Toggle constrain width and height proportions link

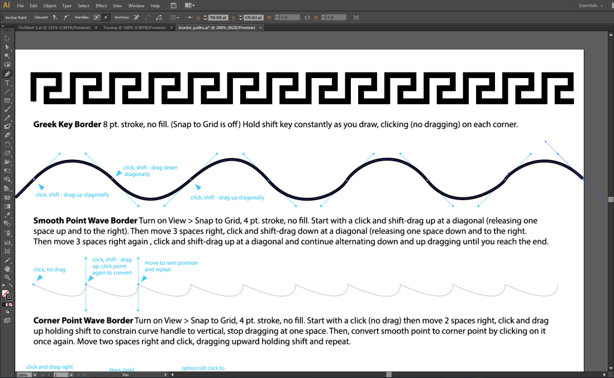click(307, 17)
